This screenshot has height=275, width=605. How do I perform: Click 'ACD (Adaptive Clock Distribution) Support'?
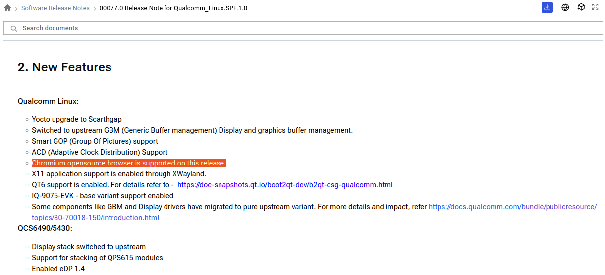coord(100,152)
